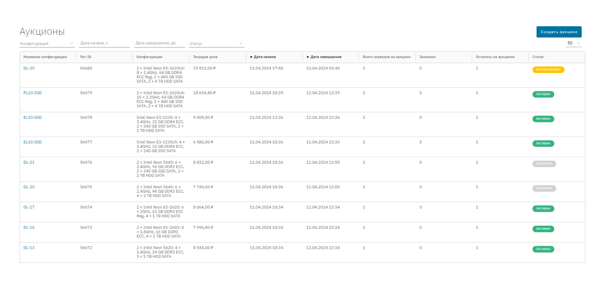Open the EL10-SSD configuration link

32,142
